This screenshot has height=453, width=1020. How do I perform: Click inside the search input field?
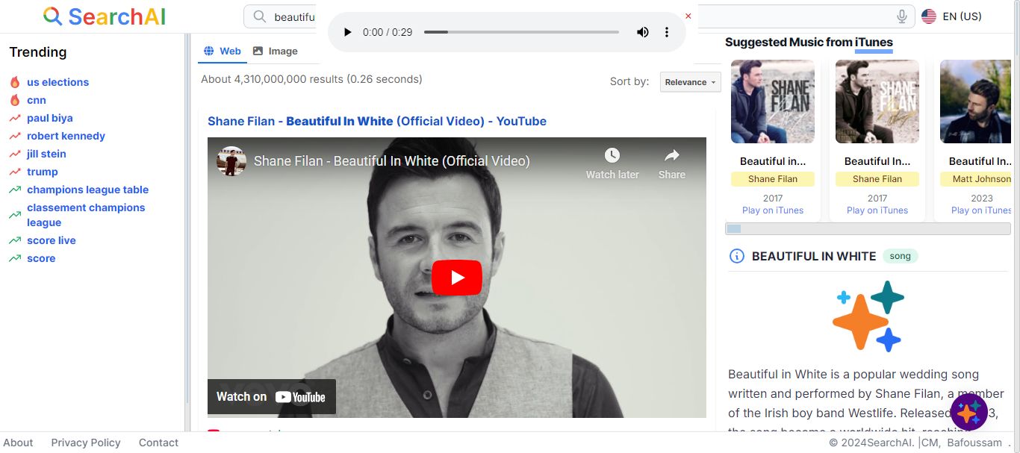click(x=579, y=16)
